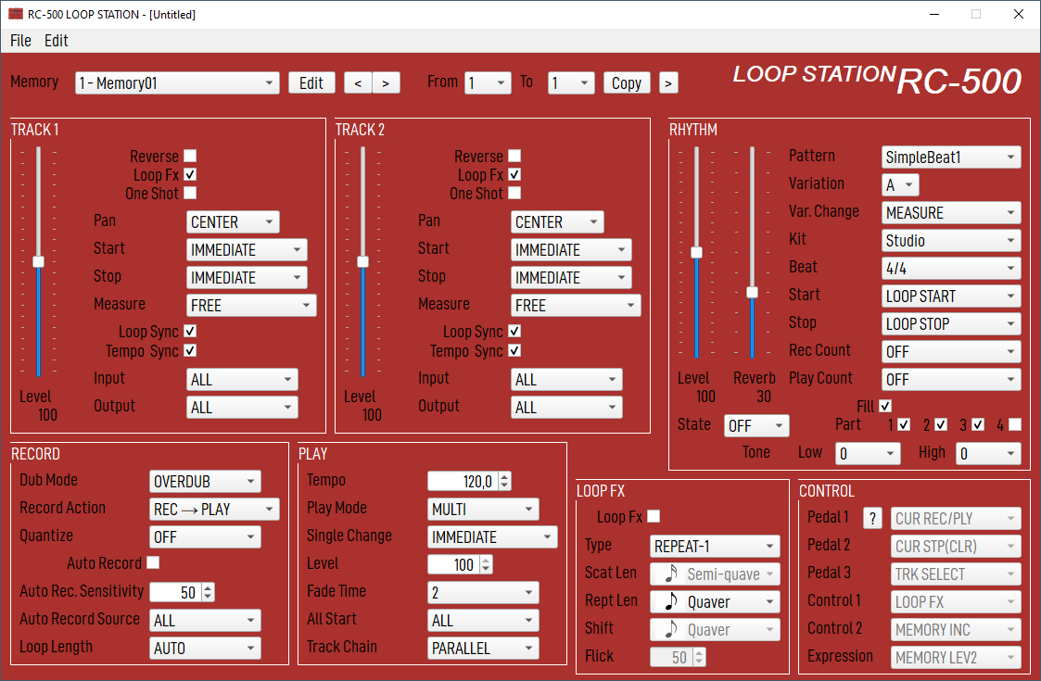Click the arrow button beside Copy

coord(668,83)
